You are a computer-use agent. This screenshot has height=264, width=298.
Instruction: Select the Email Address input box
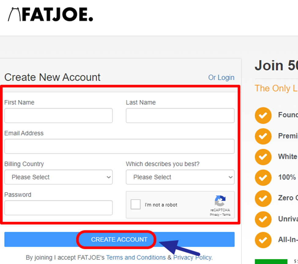(119, 146)
